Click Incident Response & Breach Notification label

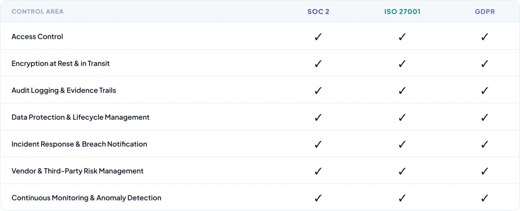79,144
